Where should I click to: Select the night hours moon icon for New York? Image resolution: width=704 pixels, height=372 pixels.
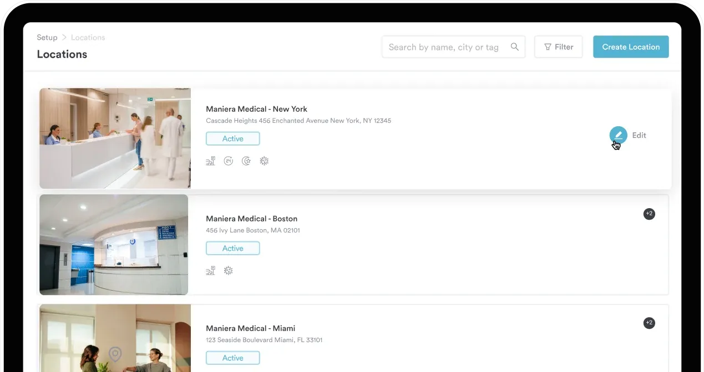246,161
